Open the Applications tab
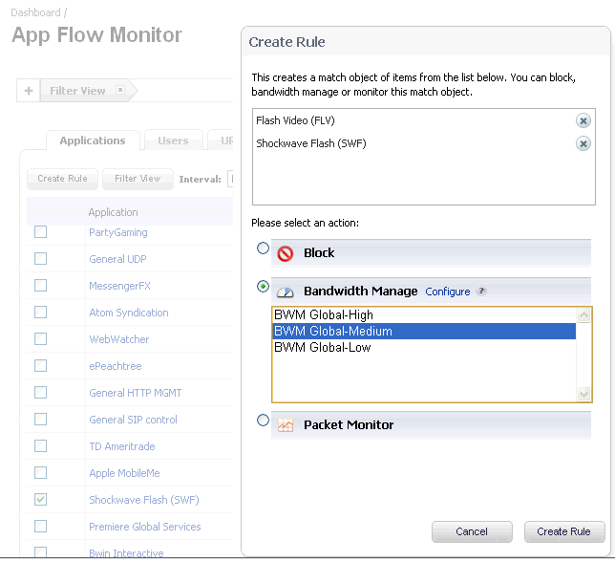615x562 pixels. point(93,140)
